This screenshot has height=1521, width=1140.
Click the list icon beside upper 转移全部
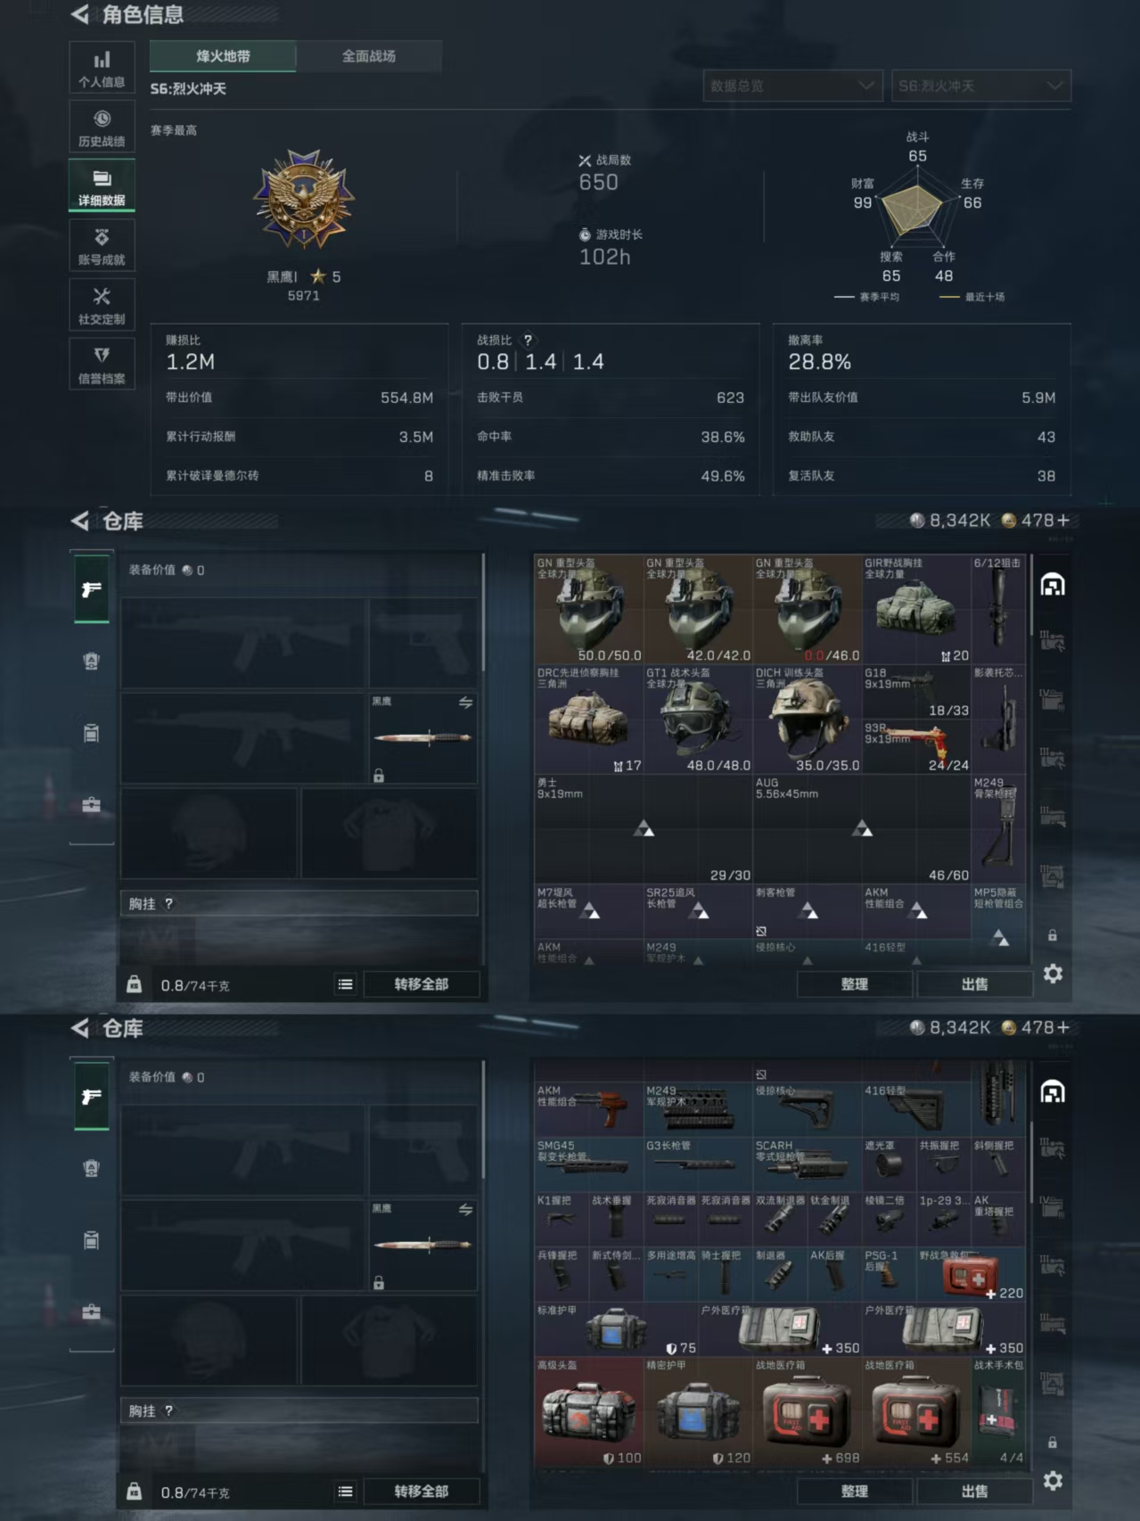click(x=345, y=984)
